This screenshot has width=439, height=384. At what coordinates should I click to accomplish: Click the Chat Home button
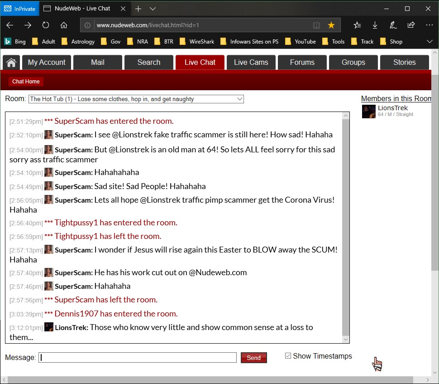pos(26,82)
